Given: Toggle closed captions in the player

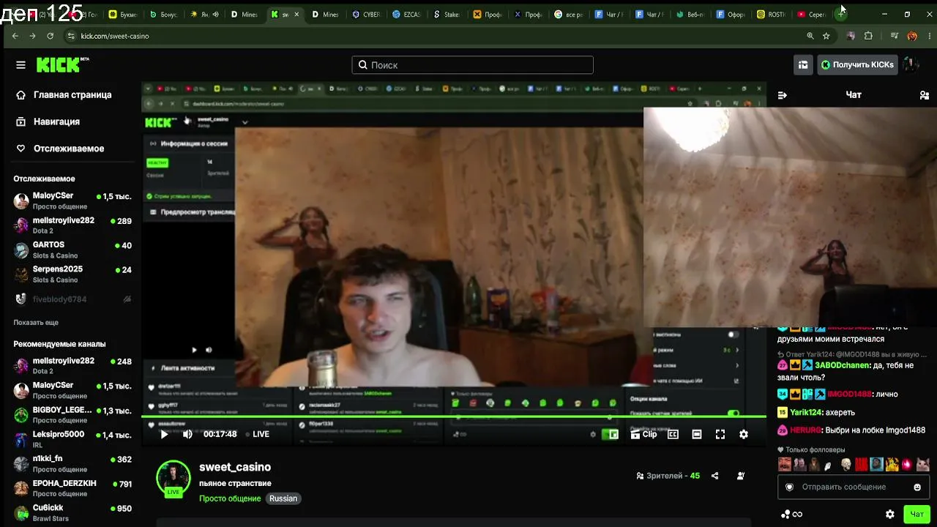Looking at the screenshot, I should click(673, 434).
